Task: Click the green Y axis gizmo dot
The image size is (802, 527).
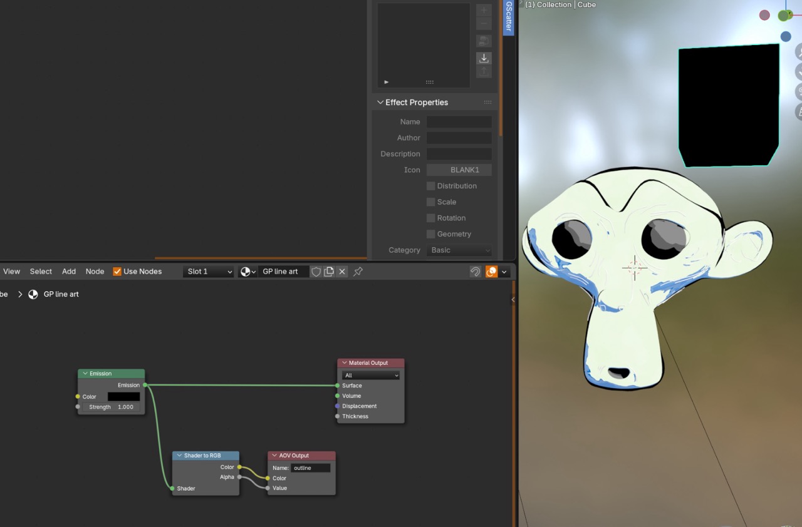Action: coord(783,16)
